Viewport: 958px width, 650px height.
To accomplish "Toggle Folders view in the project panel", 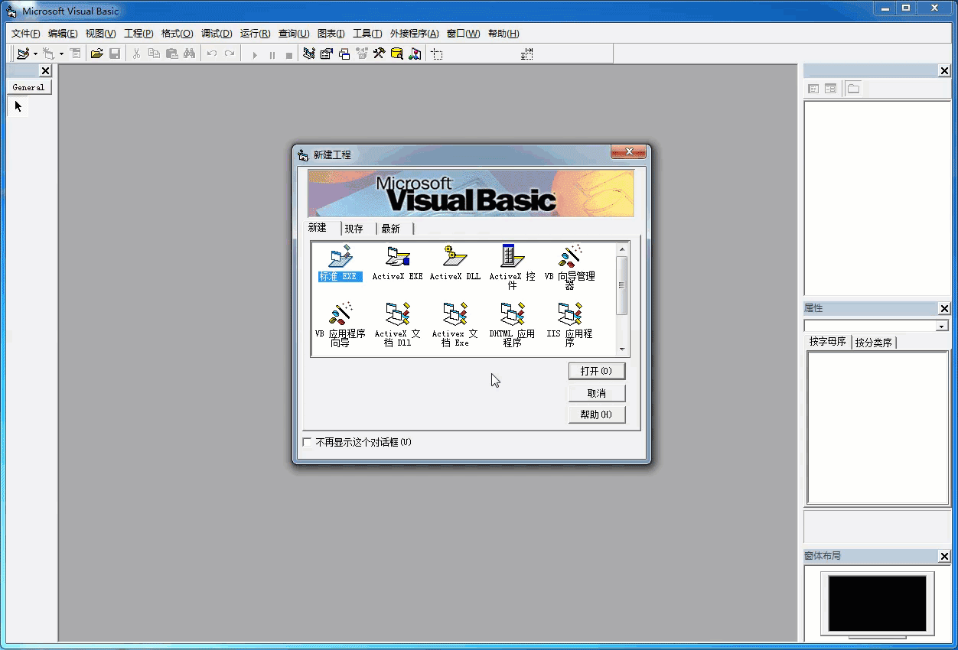I will tap(853, 89).
